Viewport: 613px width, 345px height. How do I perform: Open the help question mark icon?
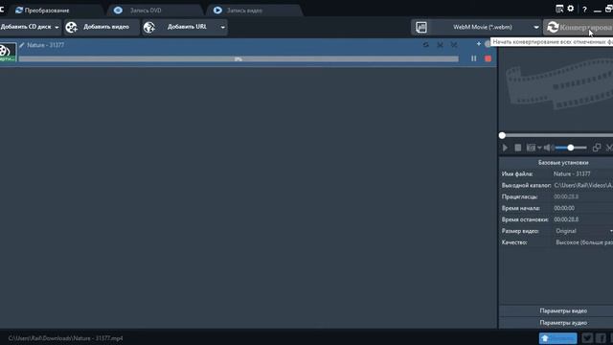[584, 10]
